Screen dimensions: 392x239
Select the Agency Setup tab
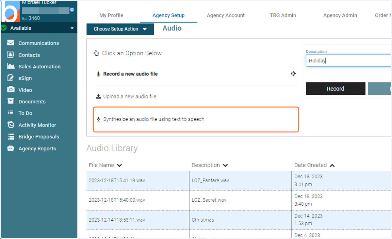click(x=169, y=15)
